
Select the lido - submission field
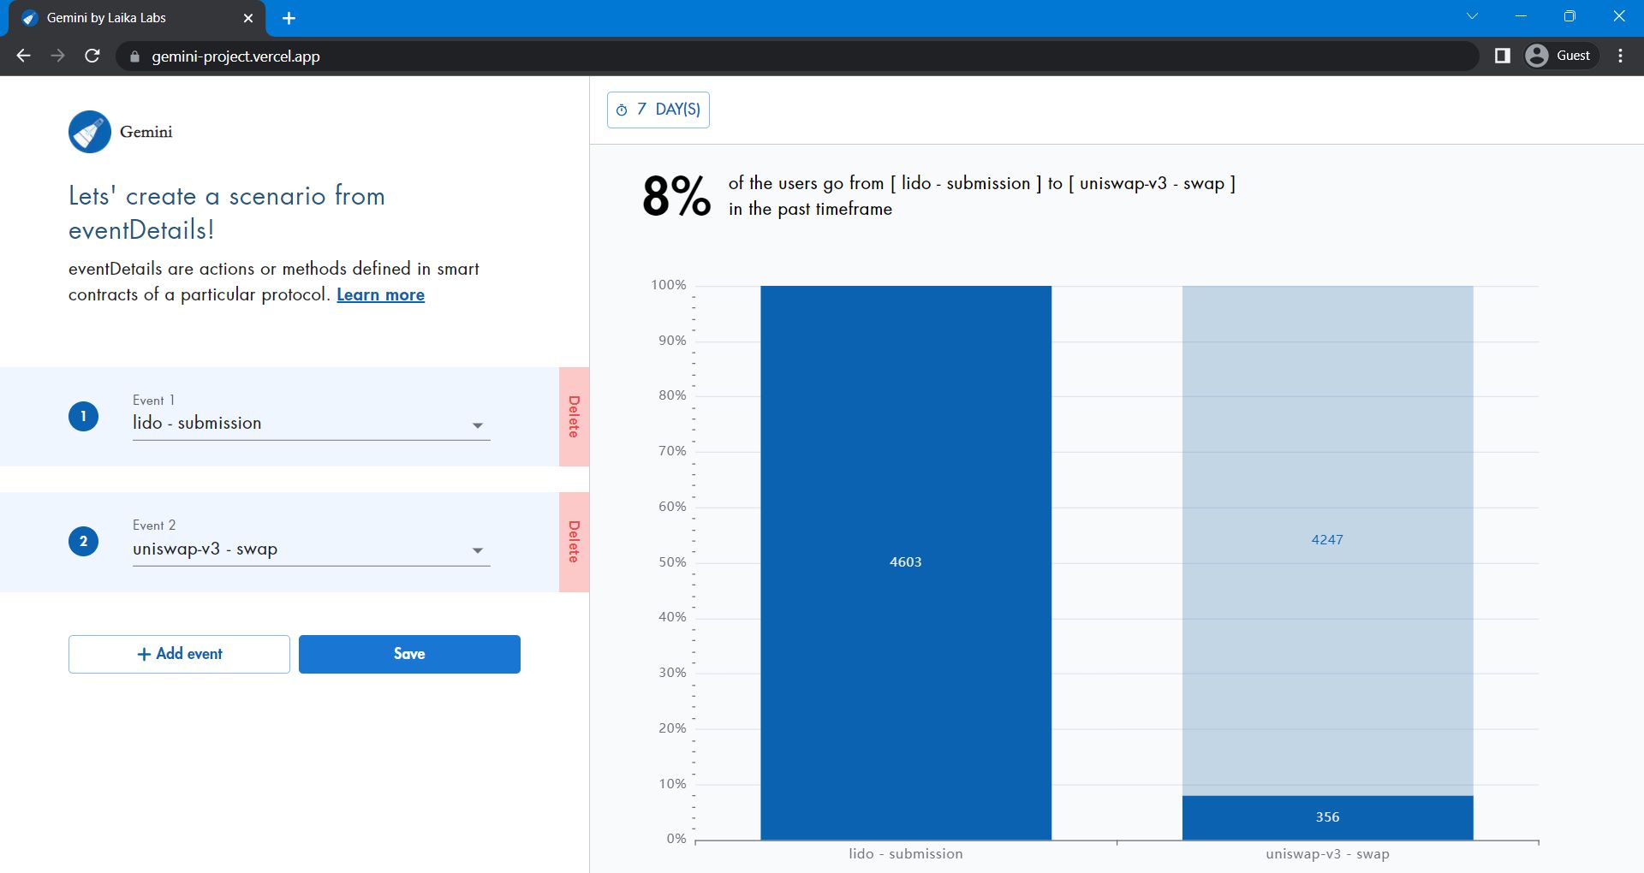pos(311,424)
